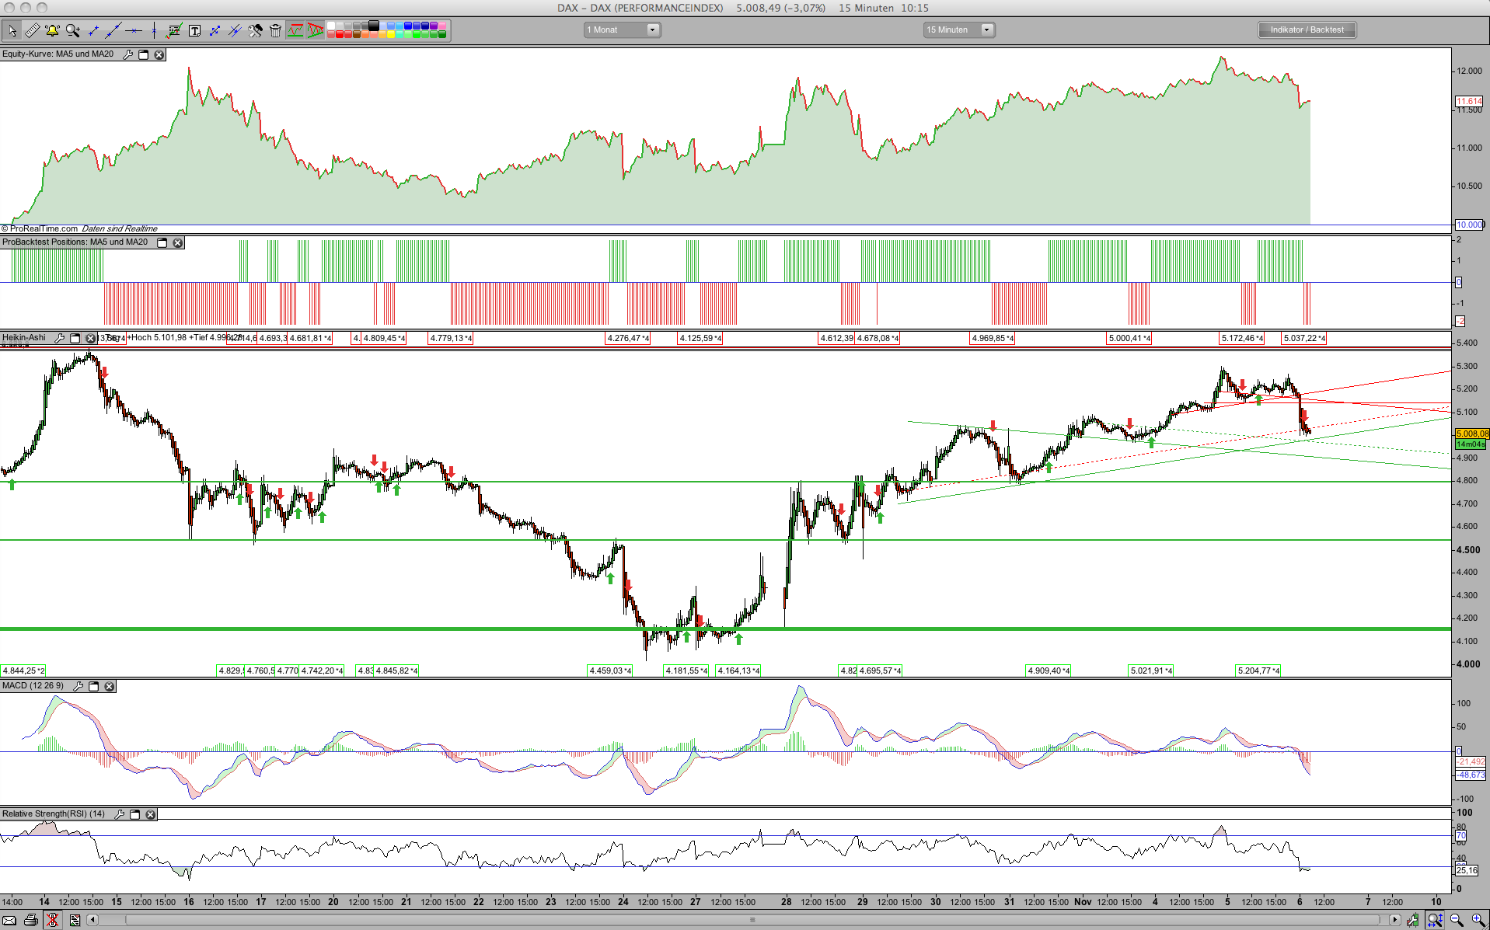1490x930 pixels.
Task: Click the '4.276,47 *4' sell label
Action: [628, 339]
